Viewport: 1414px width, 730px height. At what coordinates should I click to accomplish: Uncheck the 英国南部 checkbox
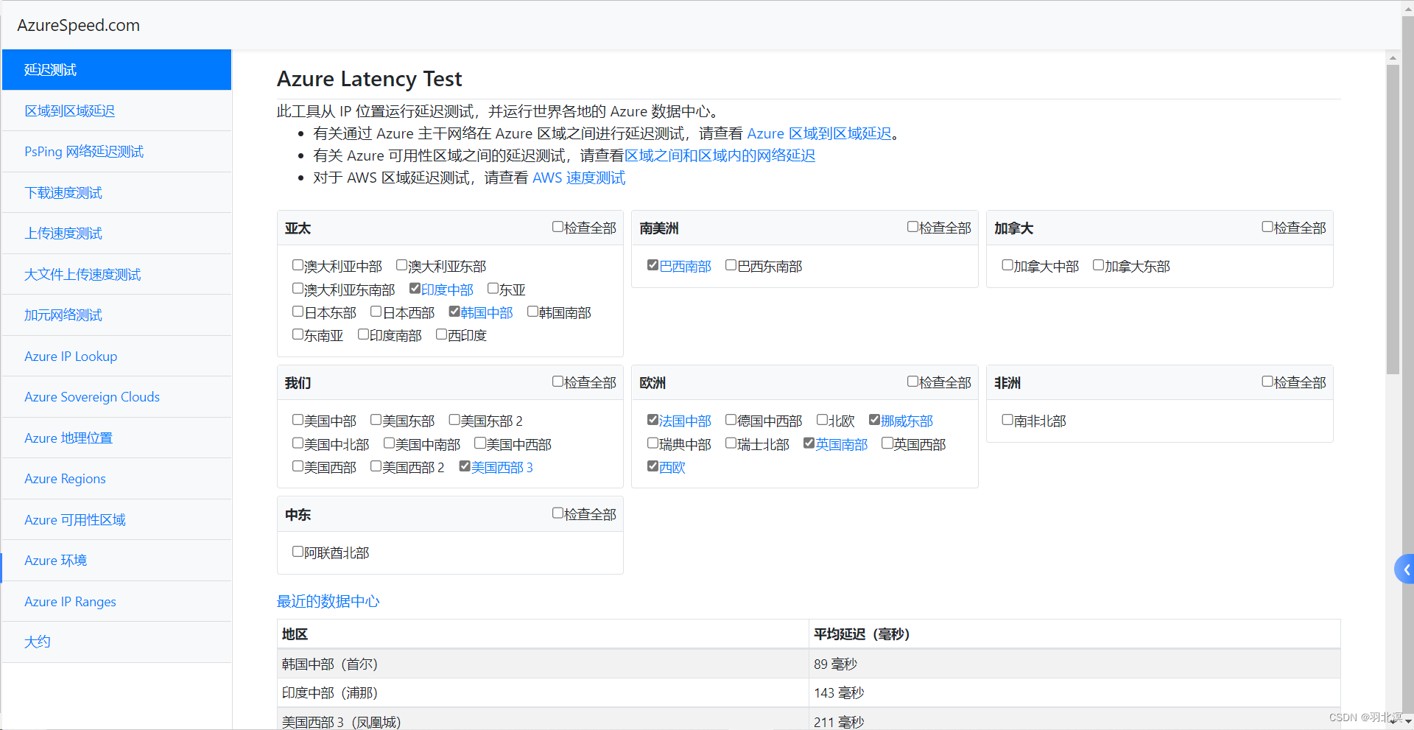pyautogui.click(x=809, y=443)
